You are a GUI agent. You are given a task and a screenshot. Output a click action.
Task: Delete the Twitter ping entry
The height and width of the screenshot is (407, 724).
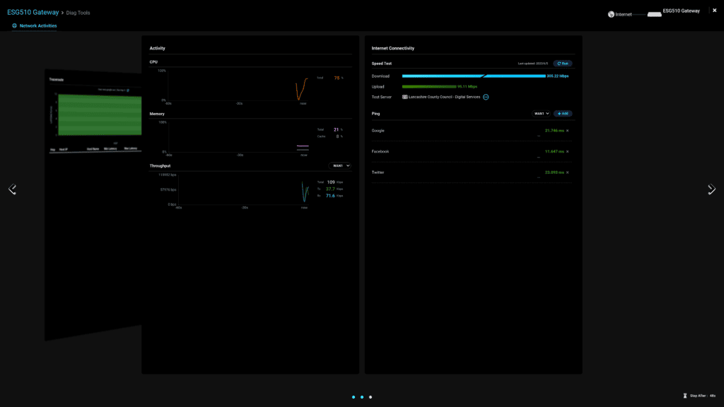(x=568, y=172)
